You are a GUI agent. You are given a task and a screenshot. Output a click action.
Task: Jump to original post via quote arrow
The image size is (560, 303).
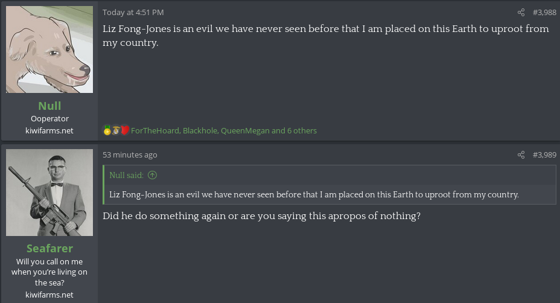[153, 176]
